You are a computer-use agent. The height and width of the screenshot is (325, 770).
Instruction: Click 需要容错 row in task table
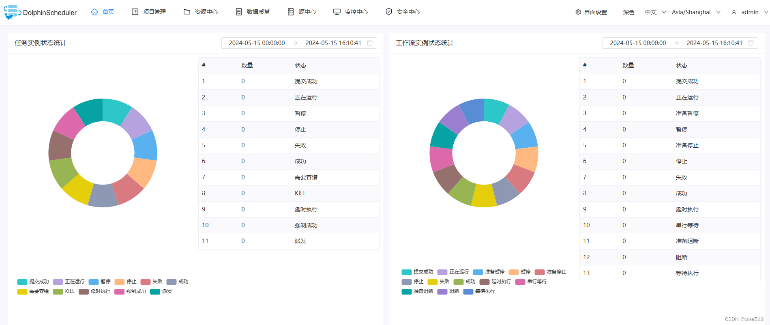289,177
